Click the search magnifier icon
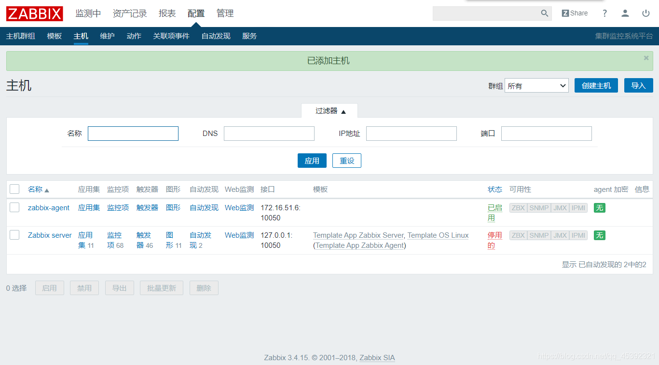This screenshot has height=365, width=659. point(545,14)
